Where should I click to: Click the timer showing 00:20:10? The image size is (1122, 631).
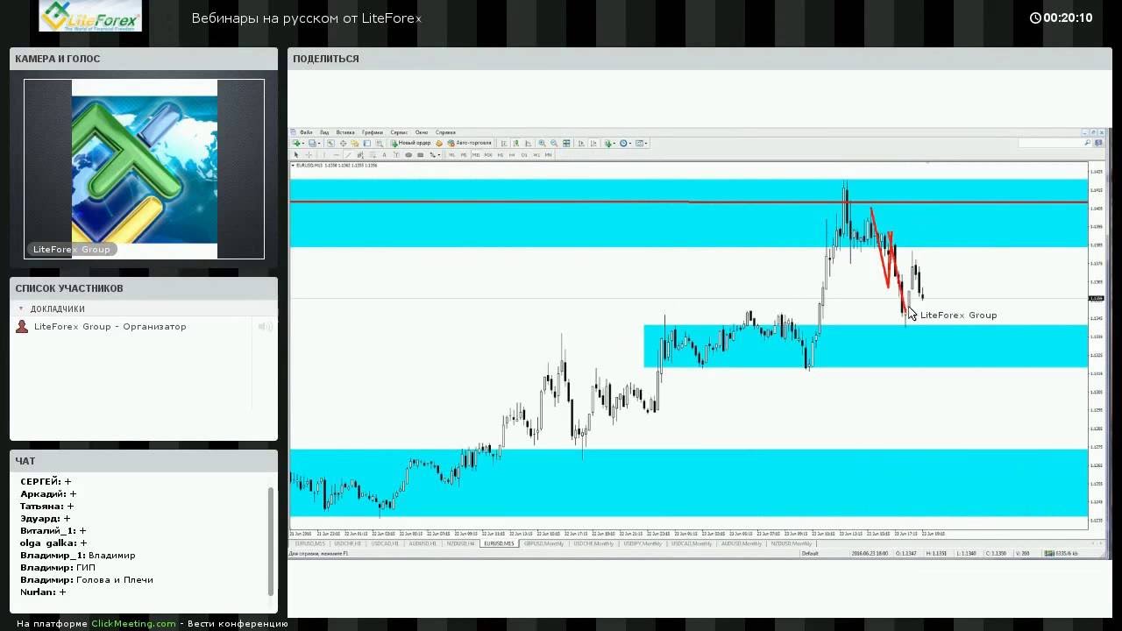(x=1062, y=18)
